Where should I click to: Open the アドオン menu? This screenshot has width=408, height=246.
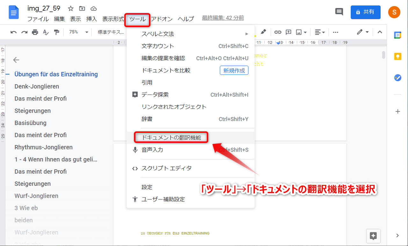pyautogui.click(x=162, y=19)
